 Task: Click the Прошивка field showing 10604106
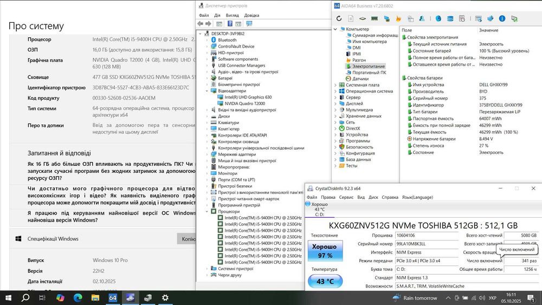click(427, 235)
